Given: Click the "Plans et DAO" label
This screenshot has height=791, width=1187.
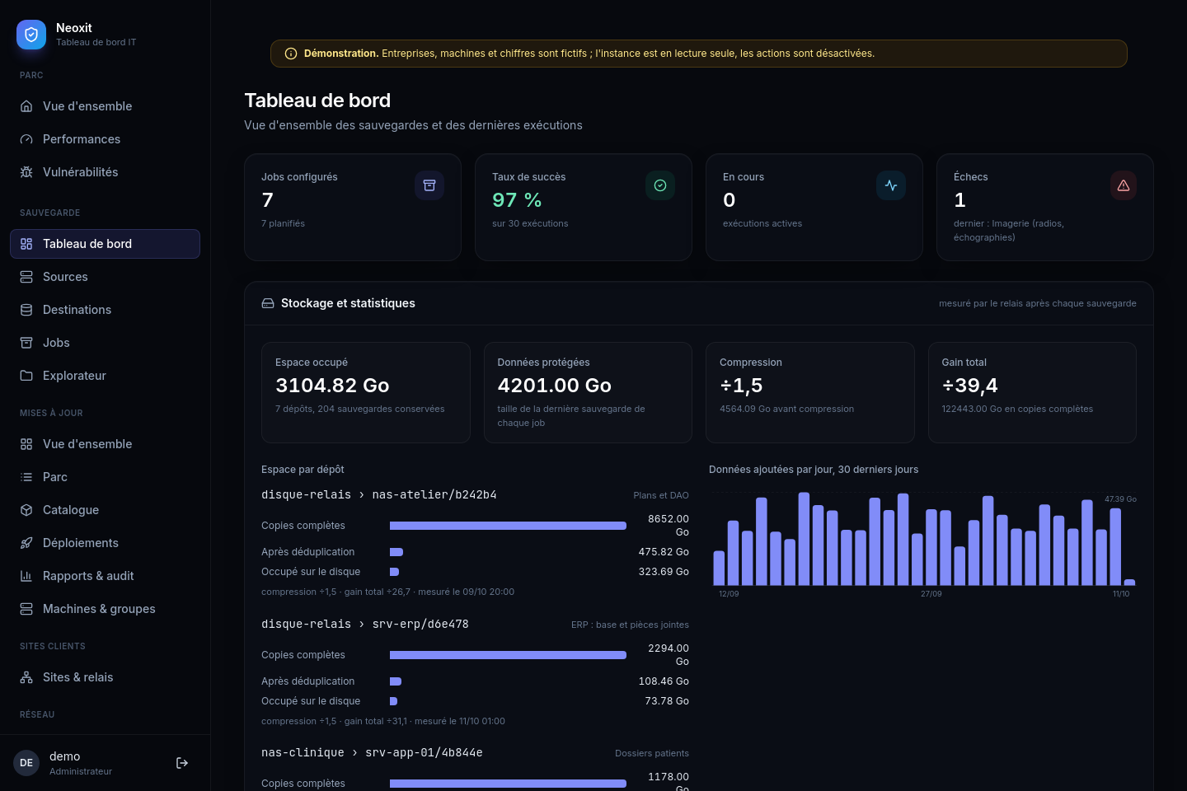Looking at the screenshot, I should click(x=661, y=495).
